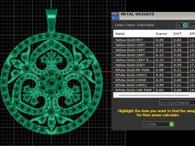Toggle the GV switch

point(182,25)
